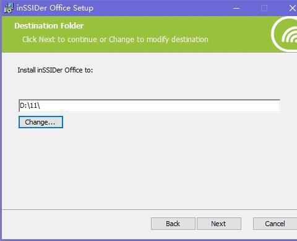Click the 'inSSIDer Office Setup' title text
The image size is (297, 241).
tap(55, 8)
